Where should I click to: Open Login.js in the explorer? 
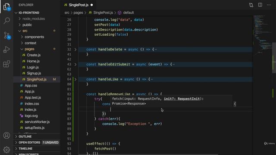coord(33,67)
